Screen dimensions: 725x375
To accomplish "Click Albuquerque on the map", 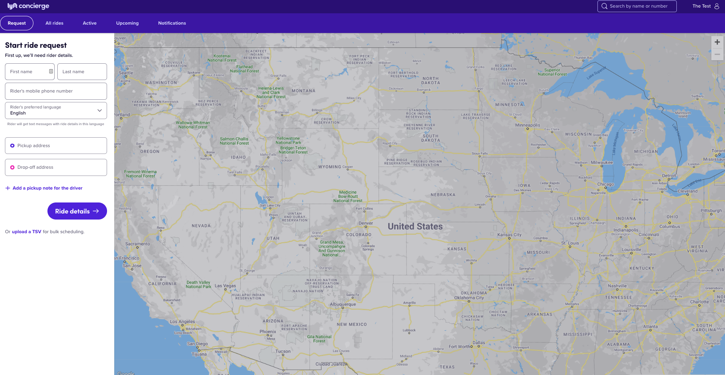I will (x=343, y=304).
